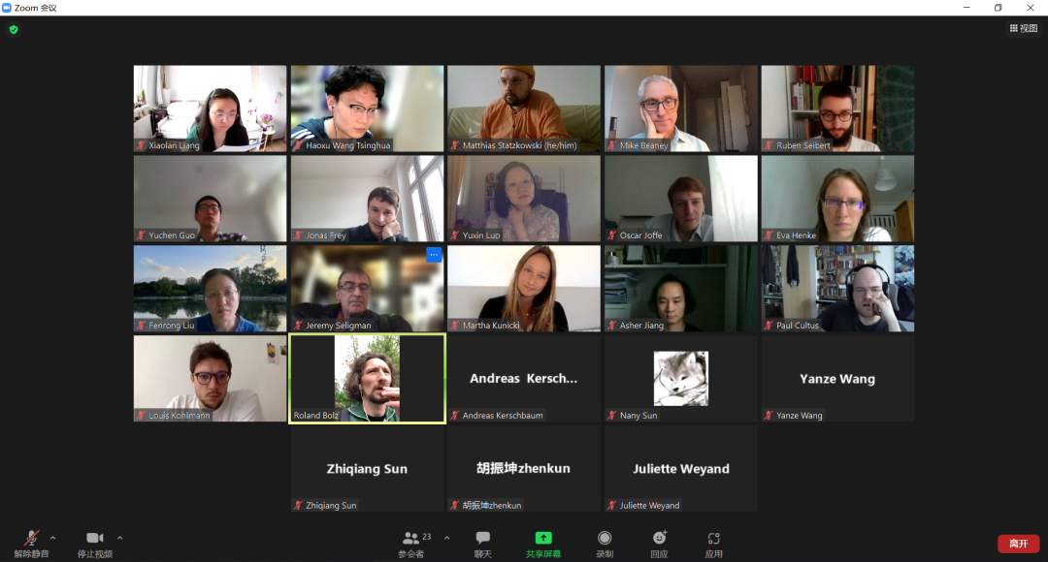The height and width of the screenshot is (562, 1048).
Task: Open the apps icon in toolbar
Action: tap(713, 538)
